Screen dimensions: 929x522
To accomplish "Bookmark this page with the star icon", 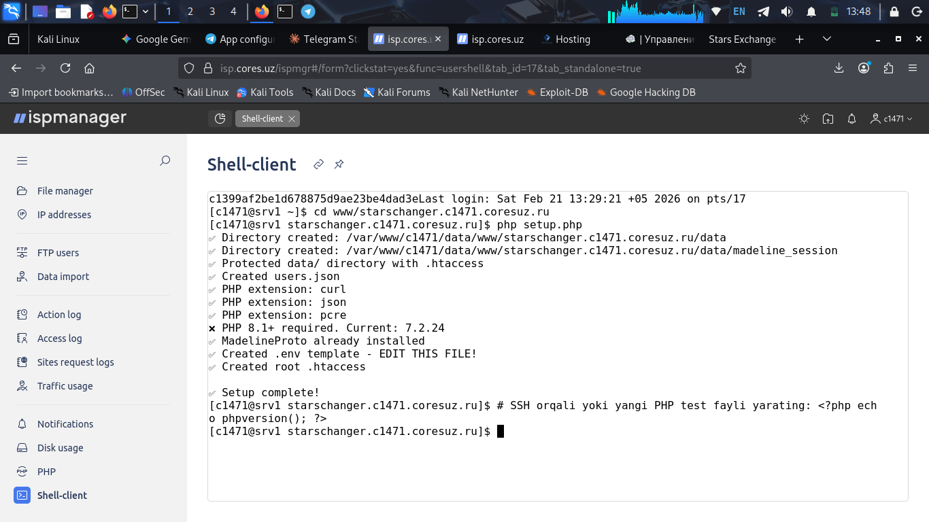I will (741, 68).
